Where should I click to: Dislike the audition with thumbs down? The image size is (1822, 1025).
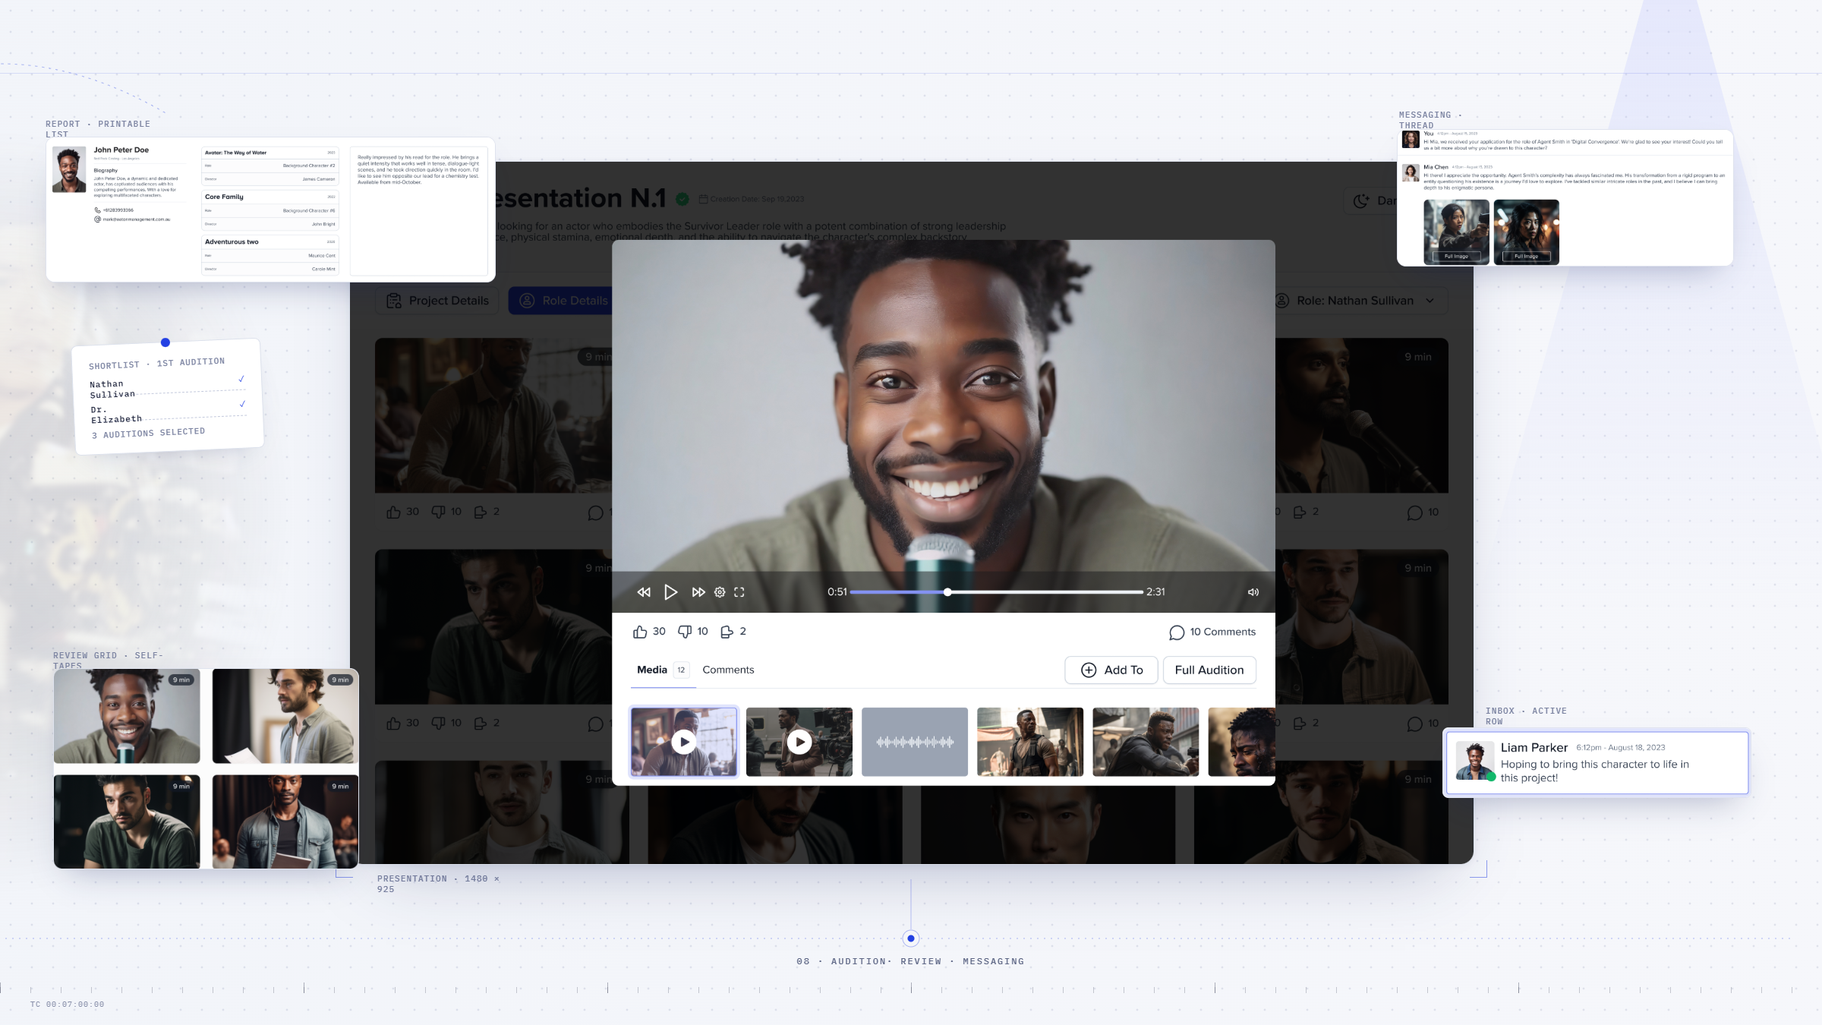click(x=685, y=632)
